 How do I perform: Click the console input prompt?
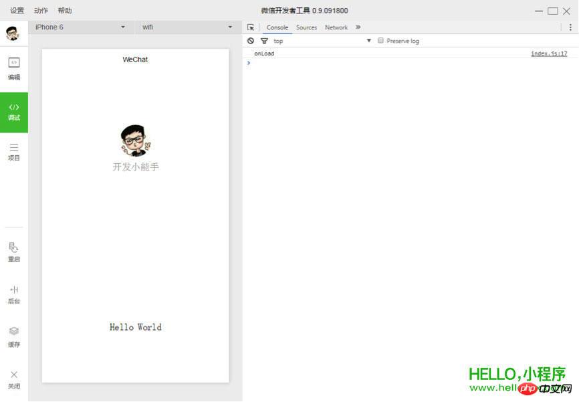pyautogui.click(x=410, y=63)
